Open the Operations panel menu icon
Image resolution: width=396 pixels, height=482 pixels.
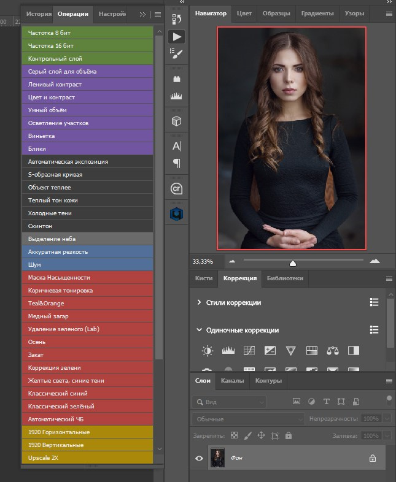[x=158, y=14]
